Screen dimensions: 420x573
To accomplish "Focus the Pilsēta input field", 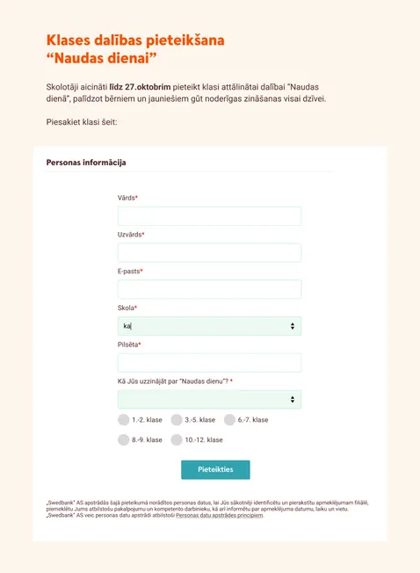I will (209, 362).
